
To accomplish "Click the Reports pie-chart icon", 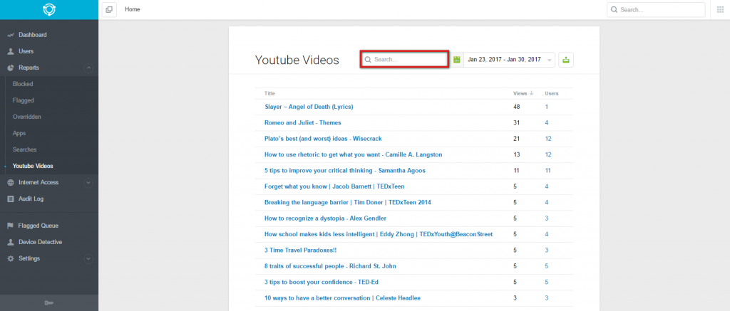I will [x=10, y=68].
